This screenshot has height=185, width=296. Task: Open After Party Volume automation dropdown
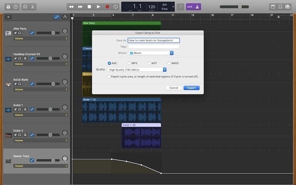tap(40, 38)
